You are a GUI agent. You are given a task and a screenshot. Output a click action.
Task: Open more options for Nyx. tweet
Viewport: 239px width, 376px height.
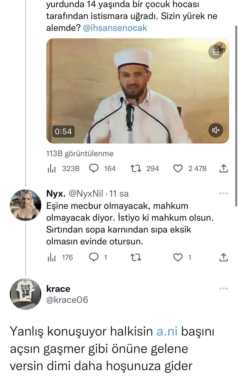(223, 194)
